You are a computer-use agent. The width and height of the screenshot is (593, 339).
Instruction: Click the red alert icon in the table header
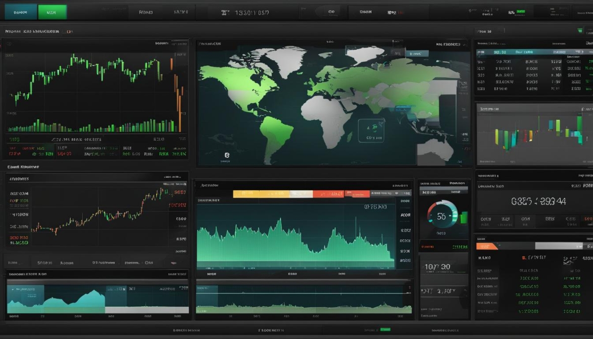[523, 257]
